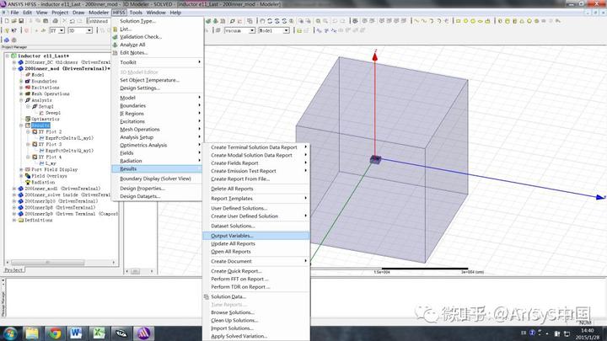Click the Radiation icon in project tree
Viewport: 607px width, 341px height.
(x=28, y=182)
